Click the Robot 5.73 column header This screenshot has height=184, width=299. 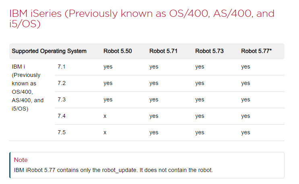tap(209, 51)
